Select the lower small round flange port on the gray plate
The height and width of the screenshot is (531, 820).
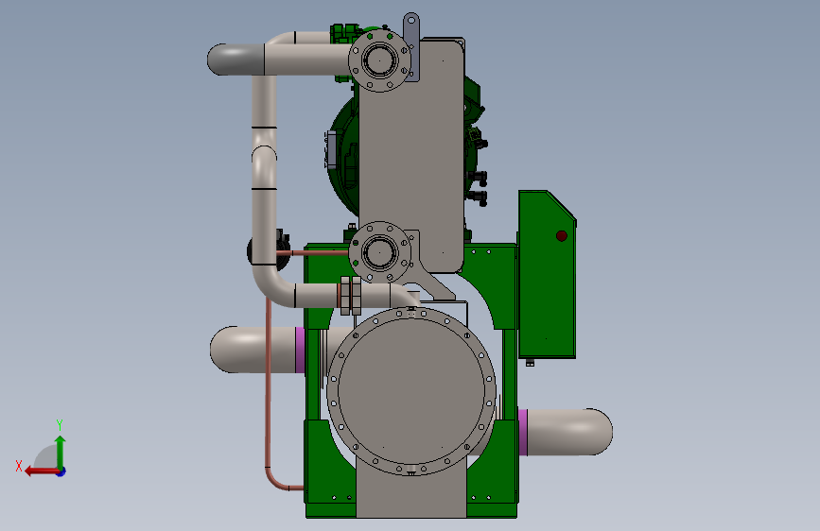point(379,252)
